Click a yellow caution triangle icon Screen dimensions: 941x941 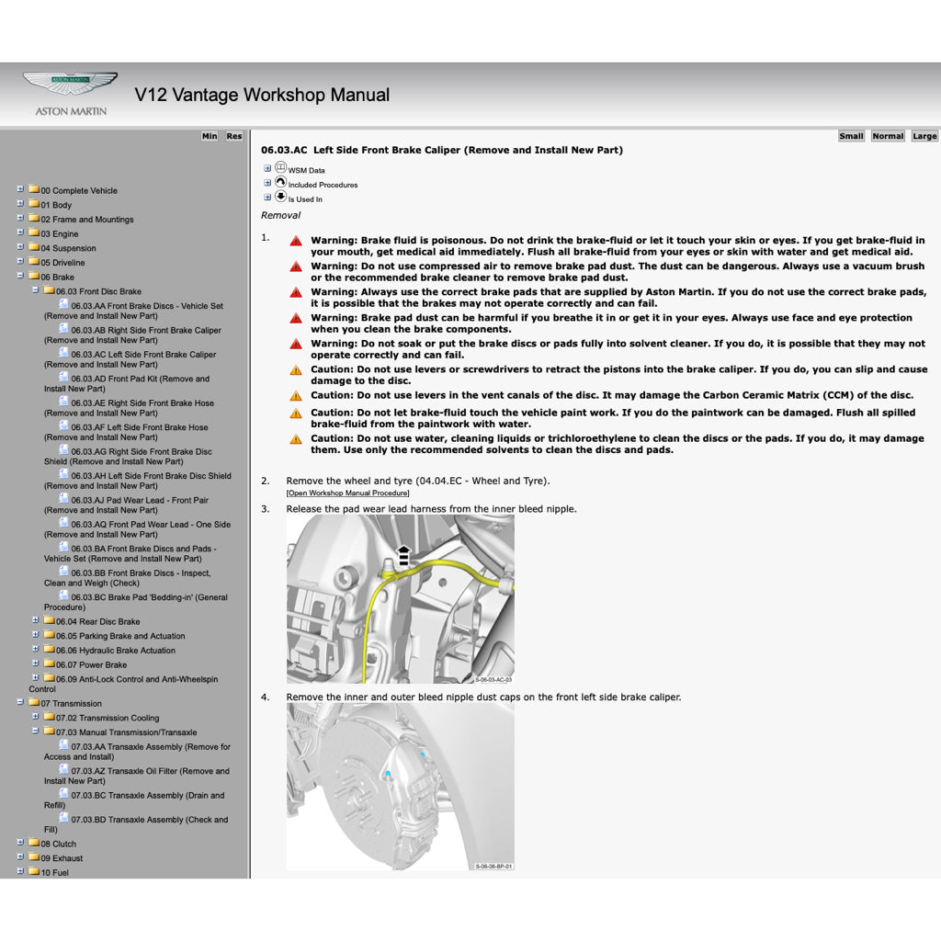click(295, 369)
